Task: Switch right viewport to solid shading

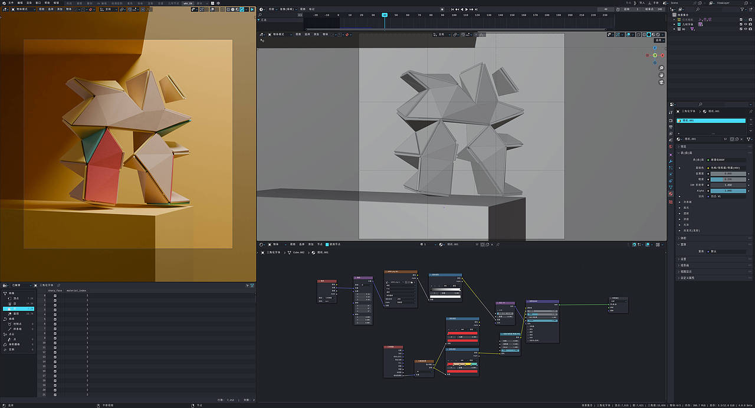Action: pos(649,35)
